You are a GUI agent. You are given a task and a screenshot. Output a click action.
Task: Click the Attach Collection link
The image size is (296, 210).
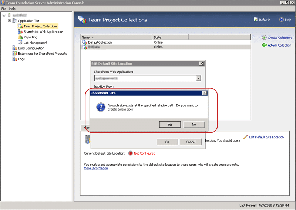[279, 45]
